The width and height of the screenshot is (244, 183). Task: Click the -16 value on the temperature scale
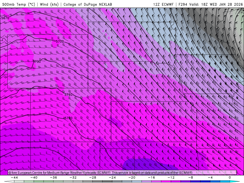[x=152, y=178]
